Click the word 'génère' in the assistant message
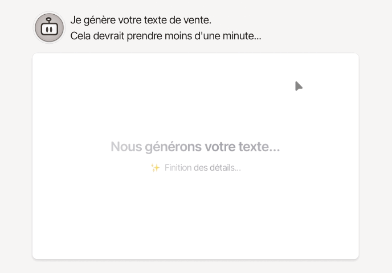Viewport: 392px width, 273px height. [97, 20]
